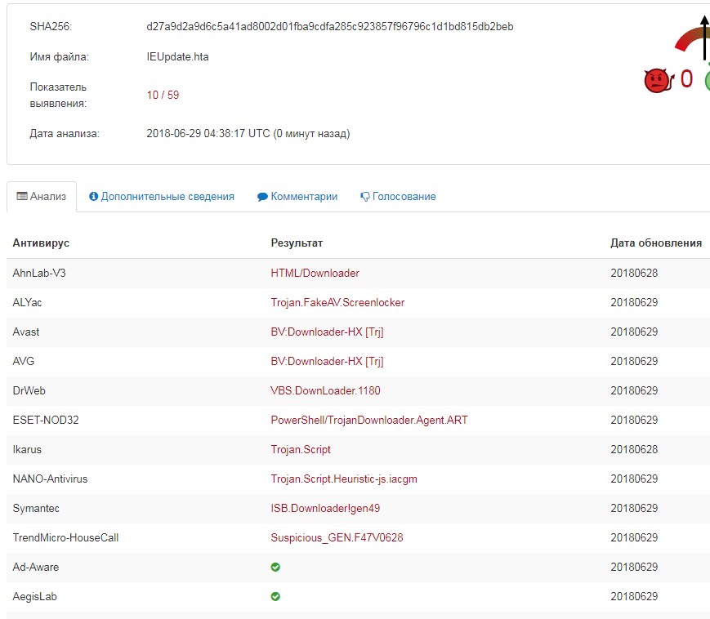Screen dimensions: 710x619
Task: Click AVG's BV:Downloader-HX [Trj] result
Action: [x=327, y=361]
